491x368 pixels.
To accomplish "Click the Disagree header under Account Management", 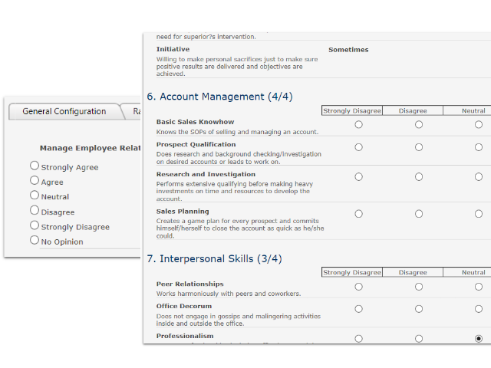I will coord(413,110).
